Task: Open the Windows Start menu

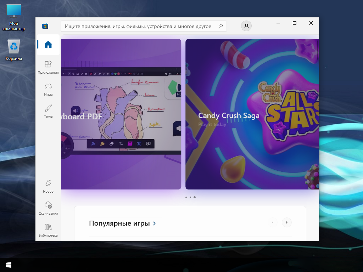Action: [9, 265]
